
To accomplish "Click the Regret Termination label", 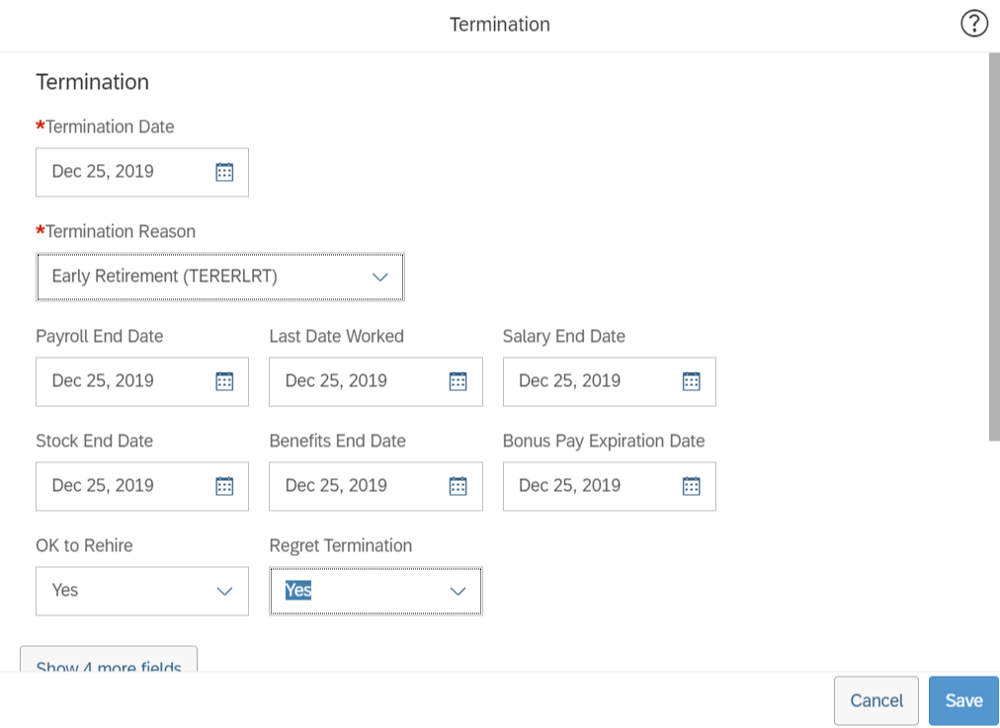I will tap(341, 545).
